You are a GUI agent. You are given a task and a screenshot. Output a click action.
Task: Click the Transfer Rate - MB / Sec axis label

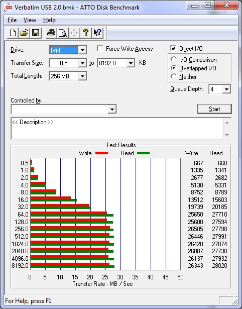(x=102, y=284)
